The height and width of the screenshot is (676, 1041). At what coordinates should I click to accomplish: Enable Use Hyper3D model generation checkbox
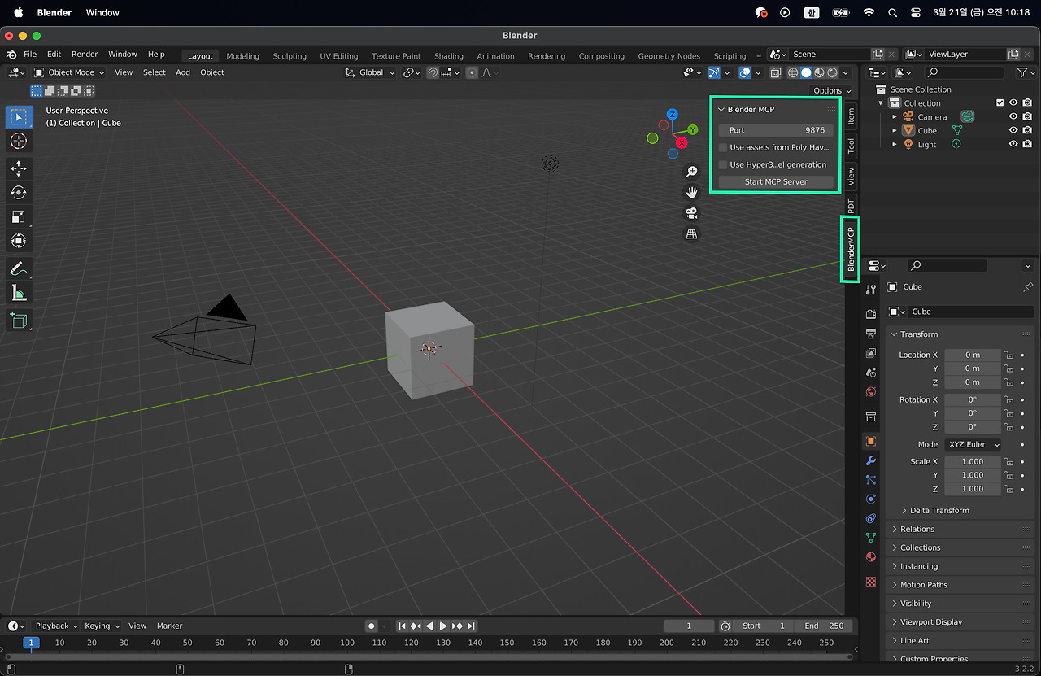point(723,164)
